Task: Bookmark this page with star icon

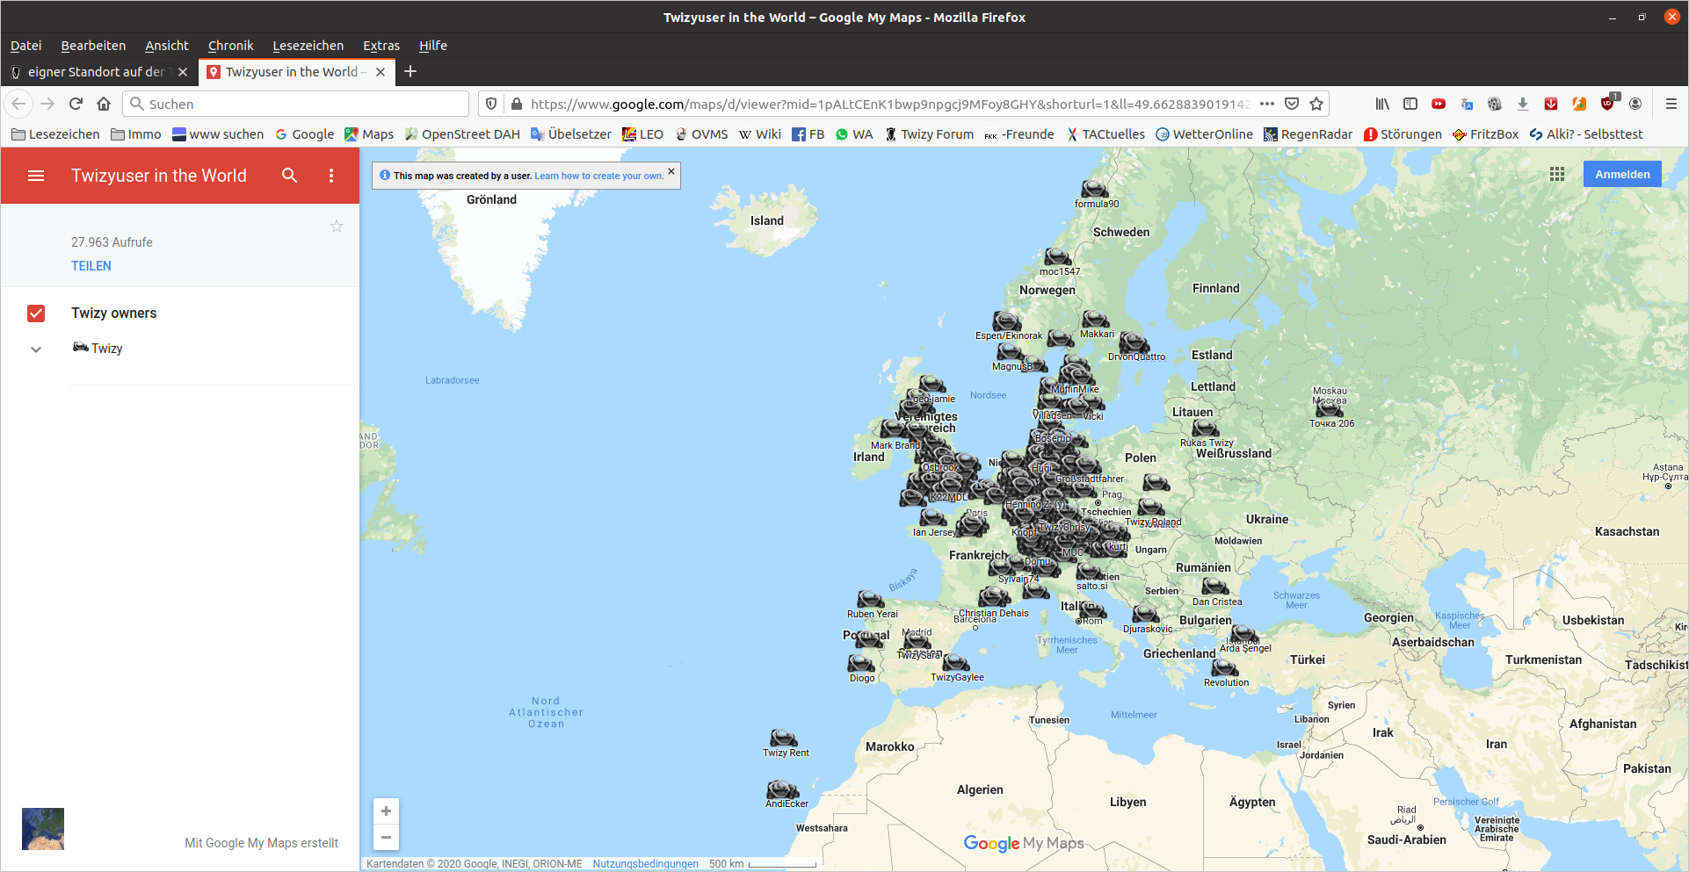Action: tap(1316, 104)
